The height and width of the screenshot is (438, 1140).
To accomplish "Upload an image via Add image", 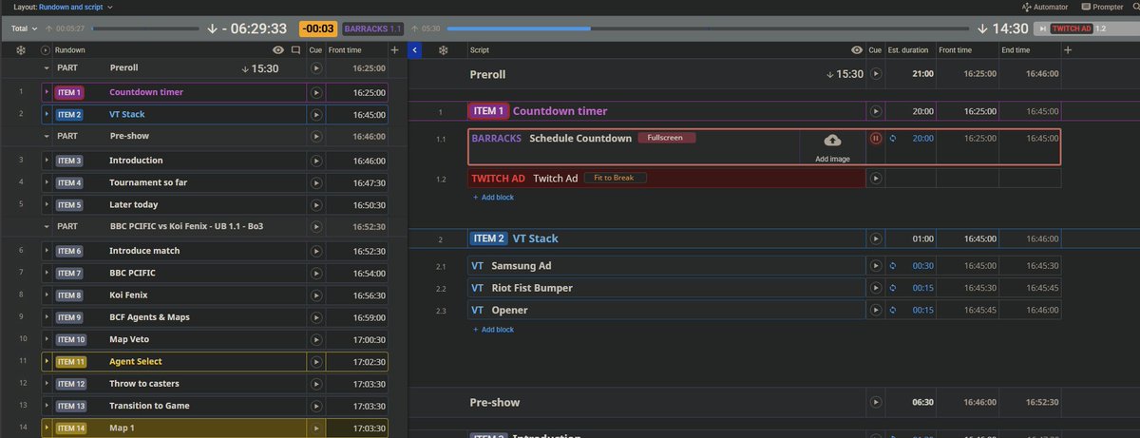I will 832,147.
